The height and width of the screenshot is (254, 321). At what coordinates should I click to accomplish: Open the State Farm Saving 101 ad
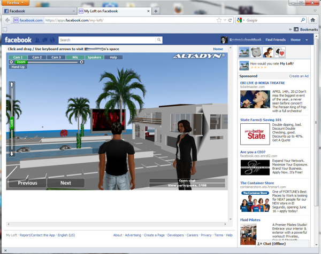coord(261,120)
